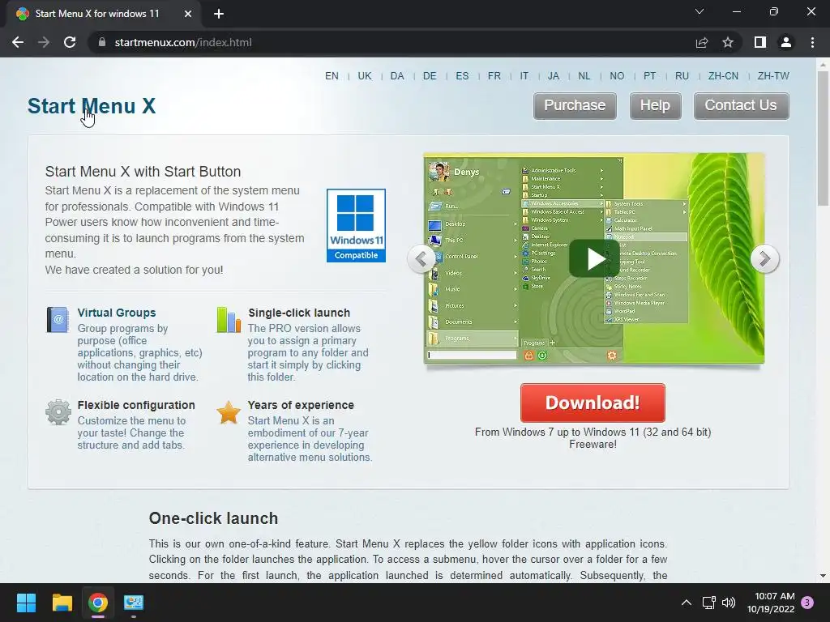Open the browser side panel icon
The height and width of the screenshot is (622, 830).
[x=760, y=42]
